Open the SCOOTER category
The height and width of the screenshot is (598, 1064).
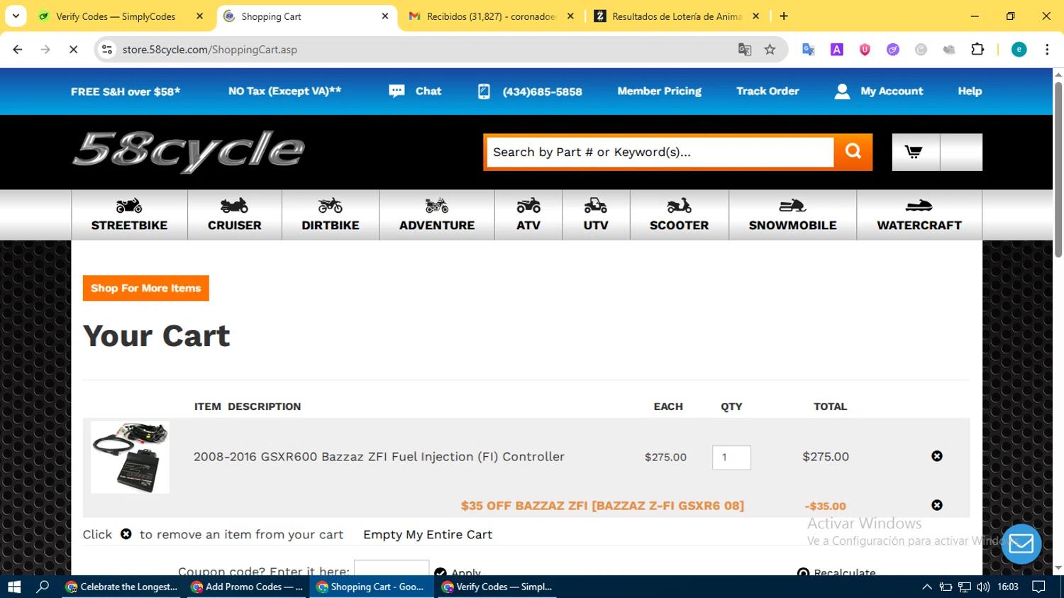point(680,215)
